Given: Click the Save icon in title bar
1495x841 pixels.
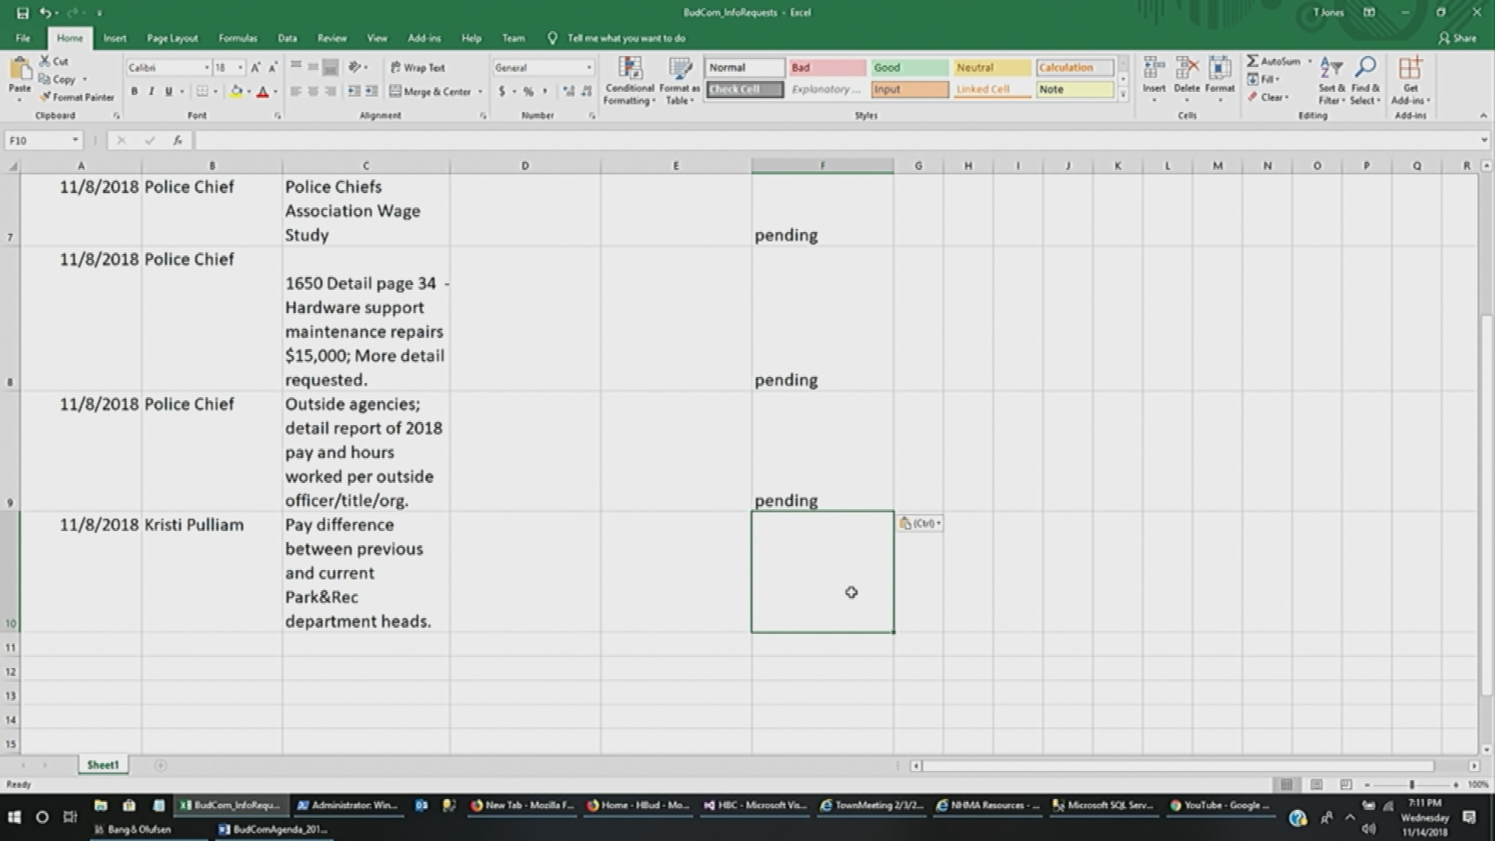Looking at the screenshot, I should coord(23,12).
